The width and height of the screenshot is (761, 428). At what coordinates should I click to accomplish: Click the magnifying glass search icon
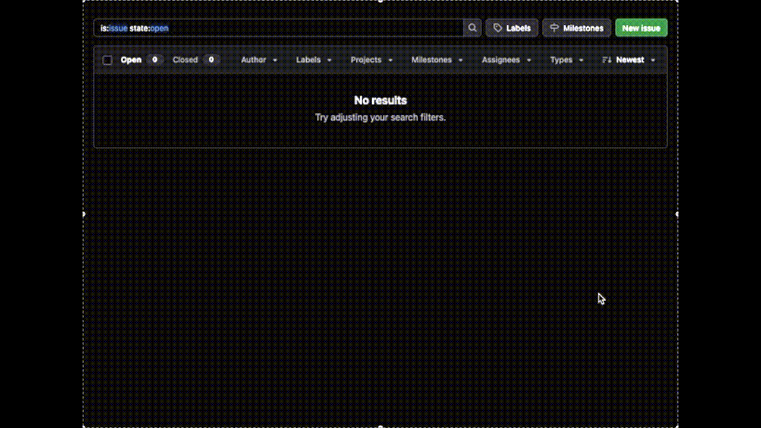(x=472, y=28)
